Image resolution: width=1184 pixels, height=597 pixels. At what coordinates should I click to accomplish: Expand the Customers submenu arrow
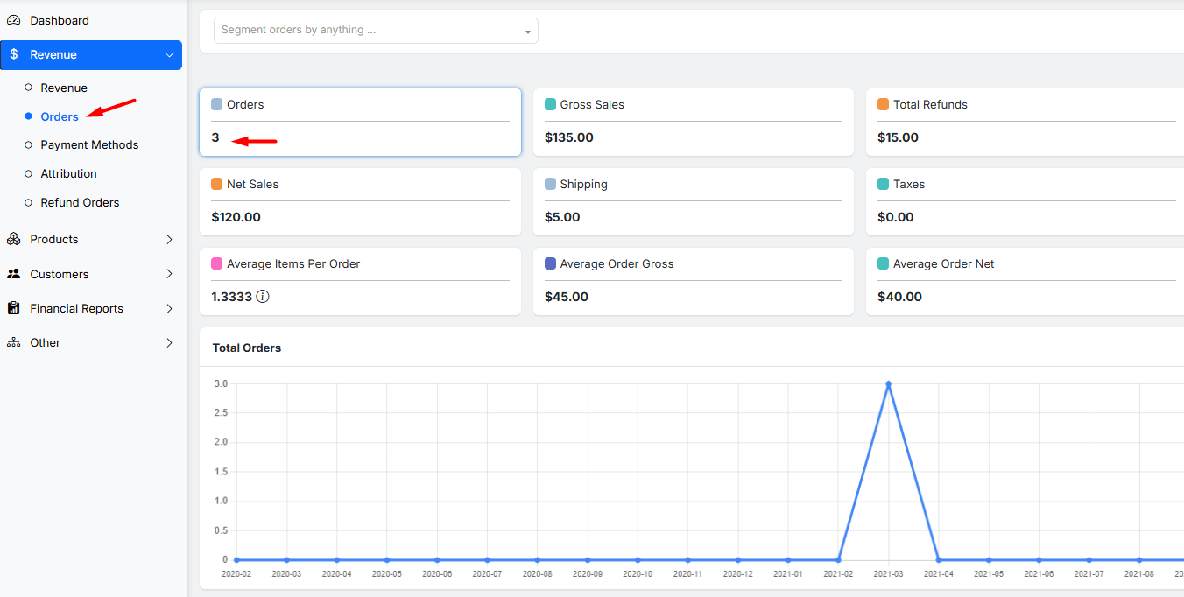coord(170,274)
